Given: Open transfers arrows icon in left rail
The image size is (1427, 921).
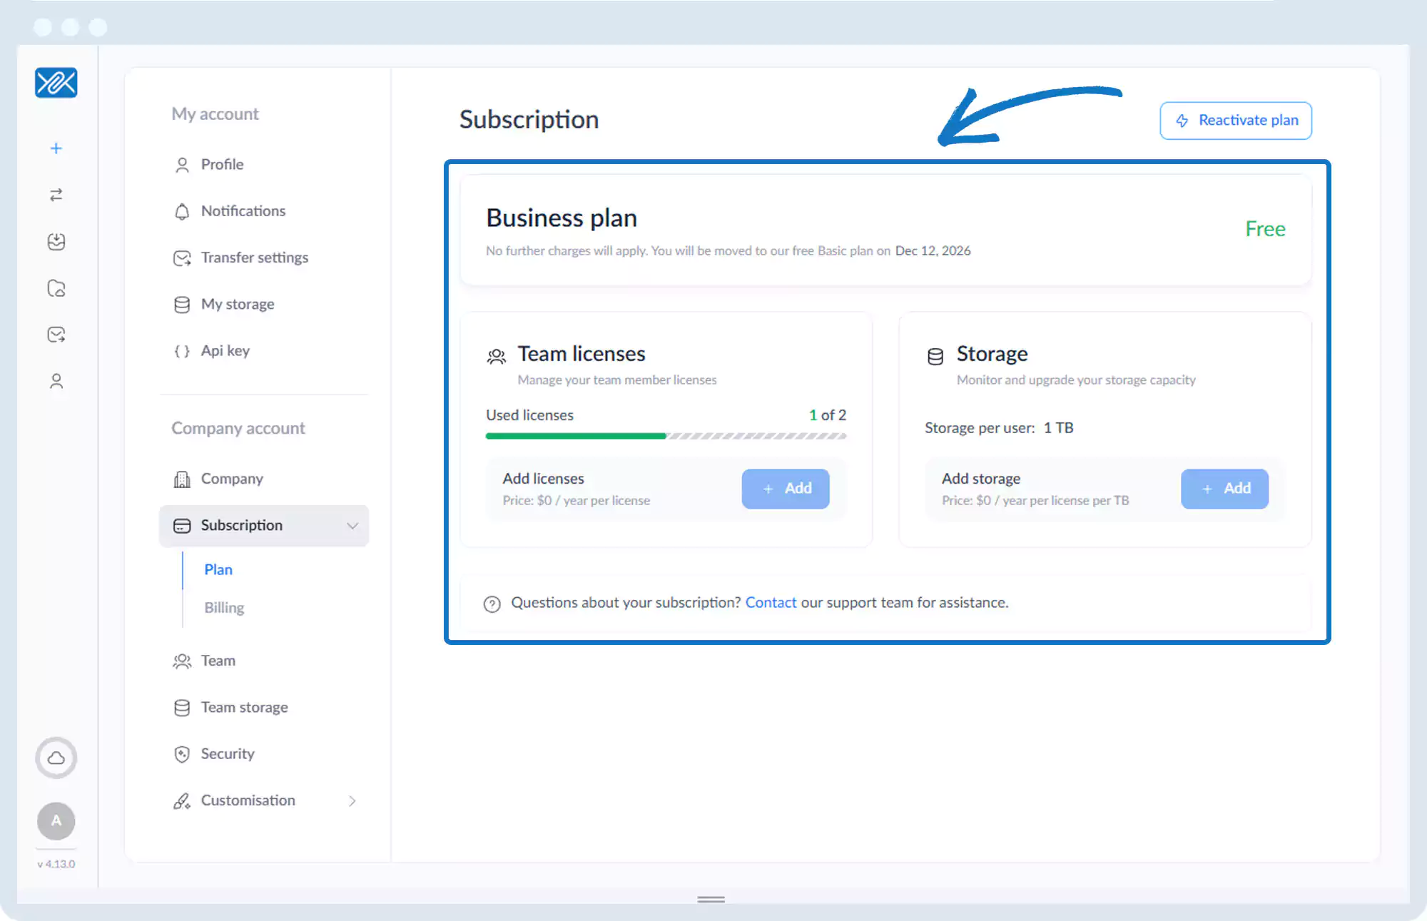Looking at the screenshot, I should click(x=56, y=195).
